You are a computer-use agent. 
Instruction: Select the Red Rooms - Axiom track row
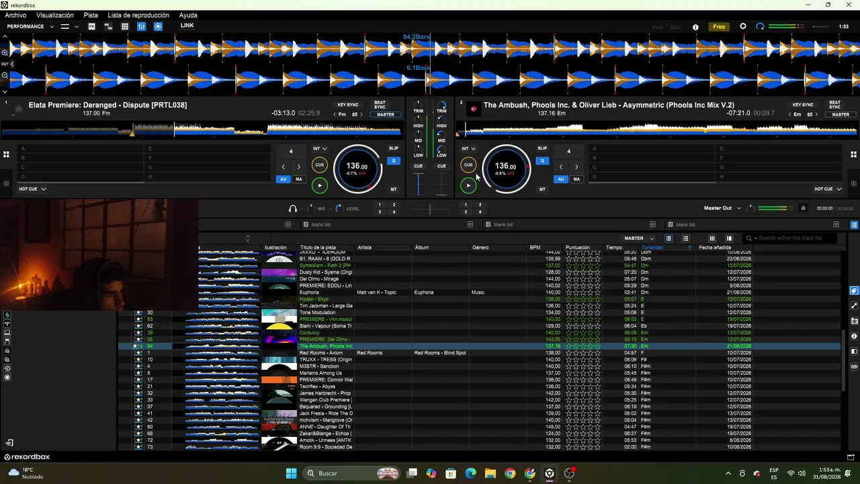tap(480, 353)
